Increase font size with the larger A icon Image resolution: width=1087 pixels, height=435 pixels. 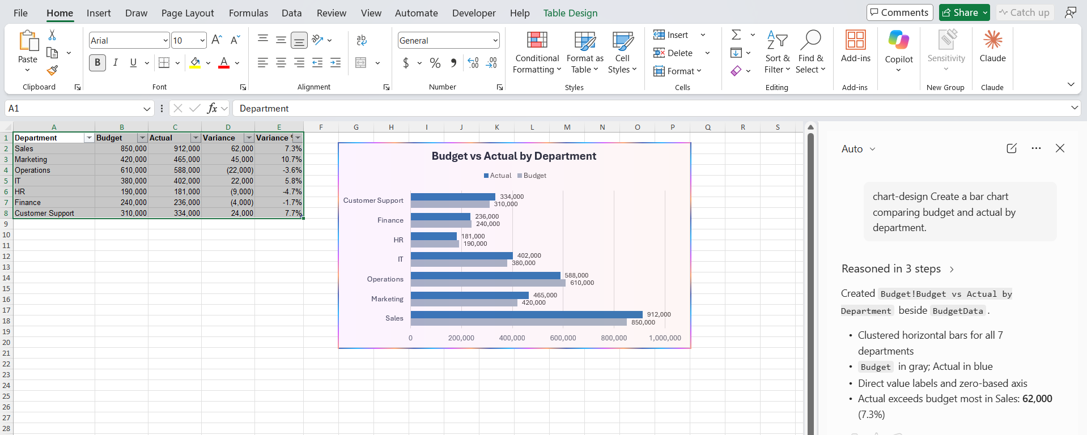click(x=216, y=40)
